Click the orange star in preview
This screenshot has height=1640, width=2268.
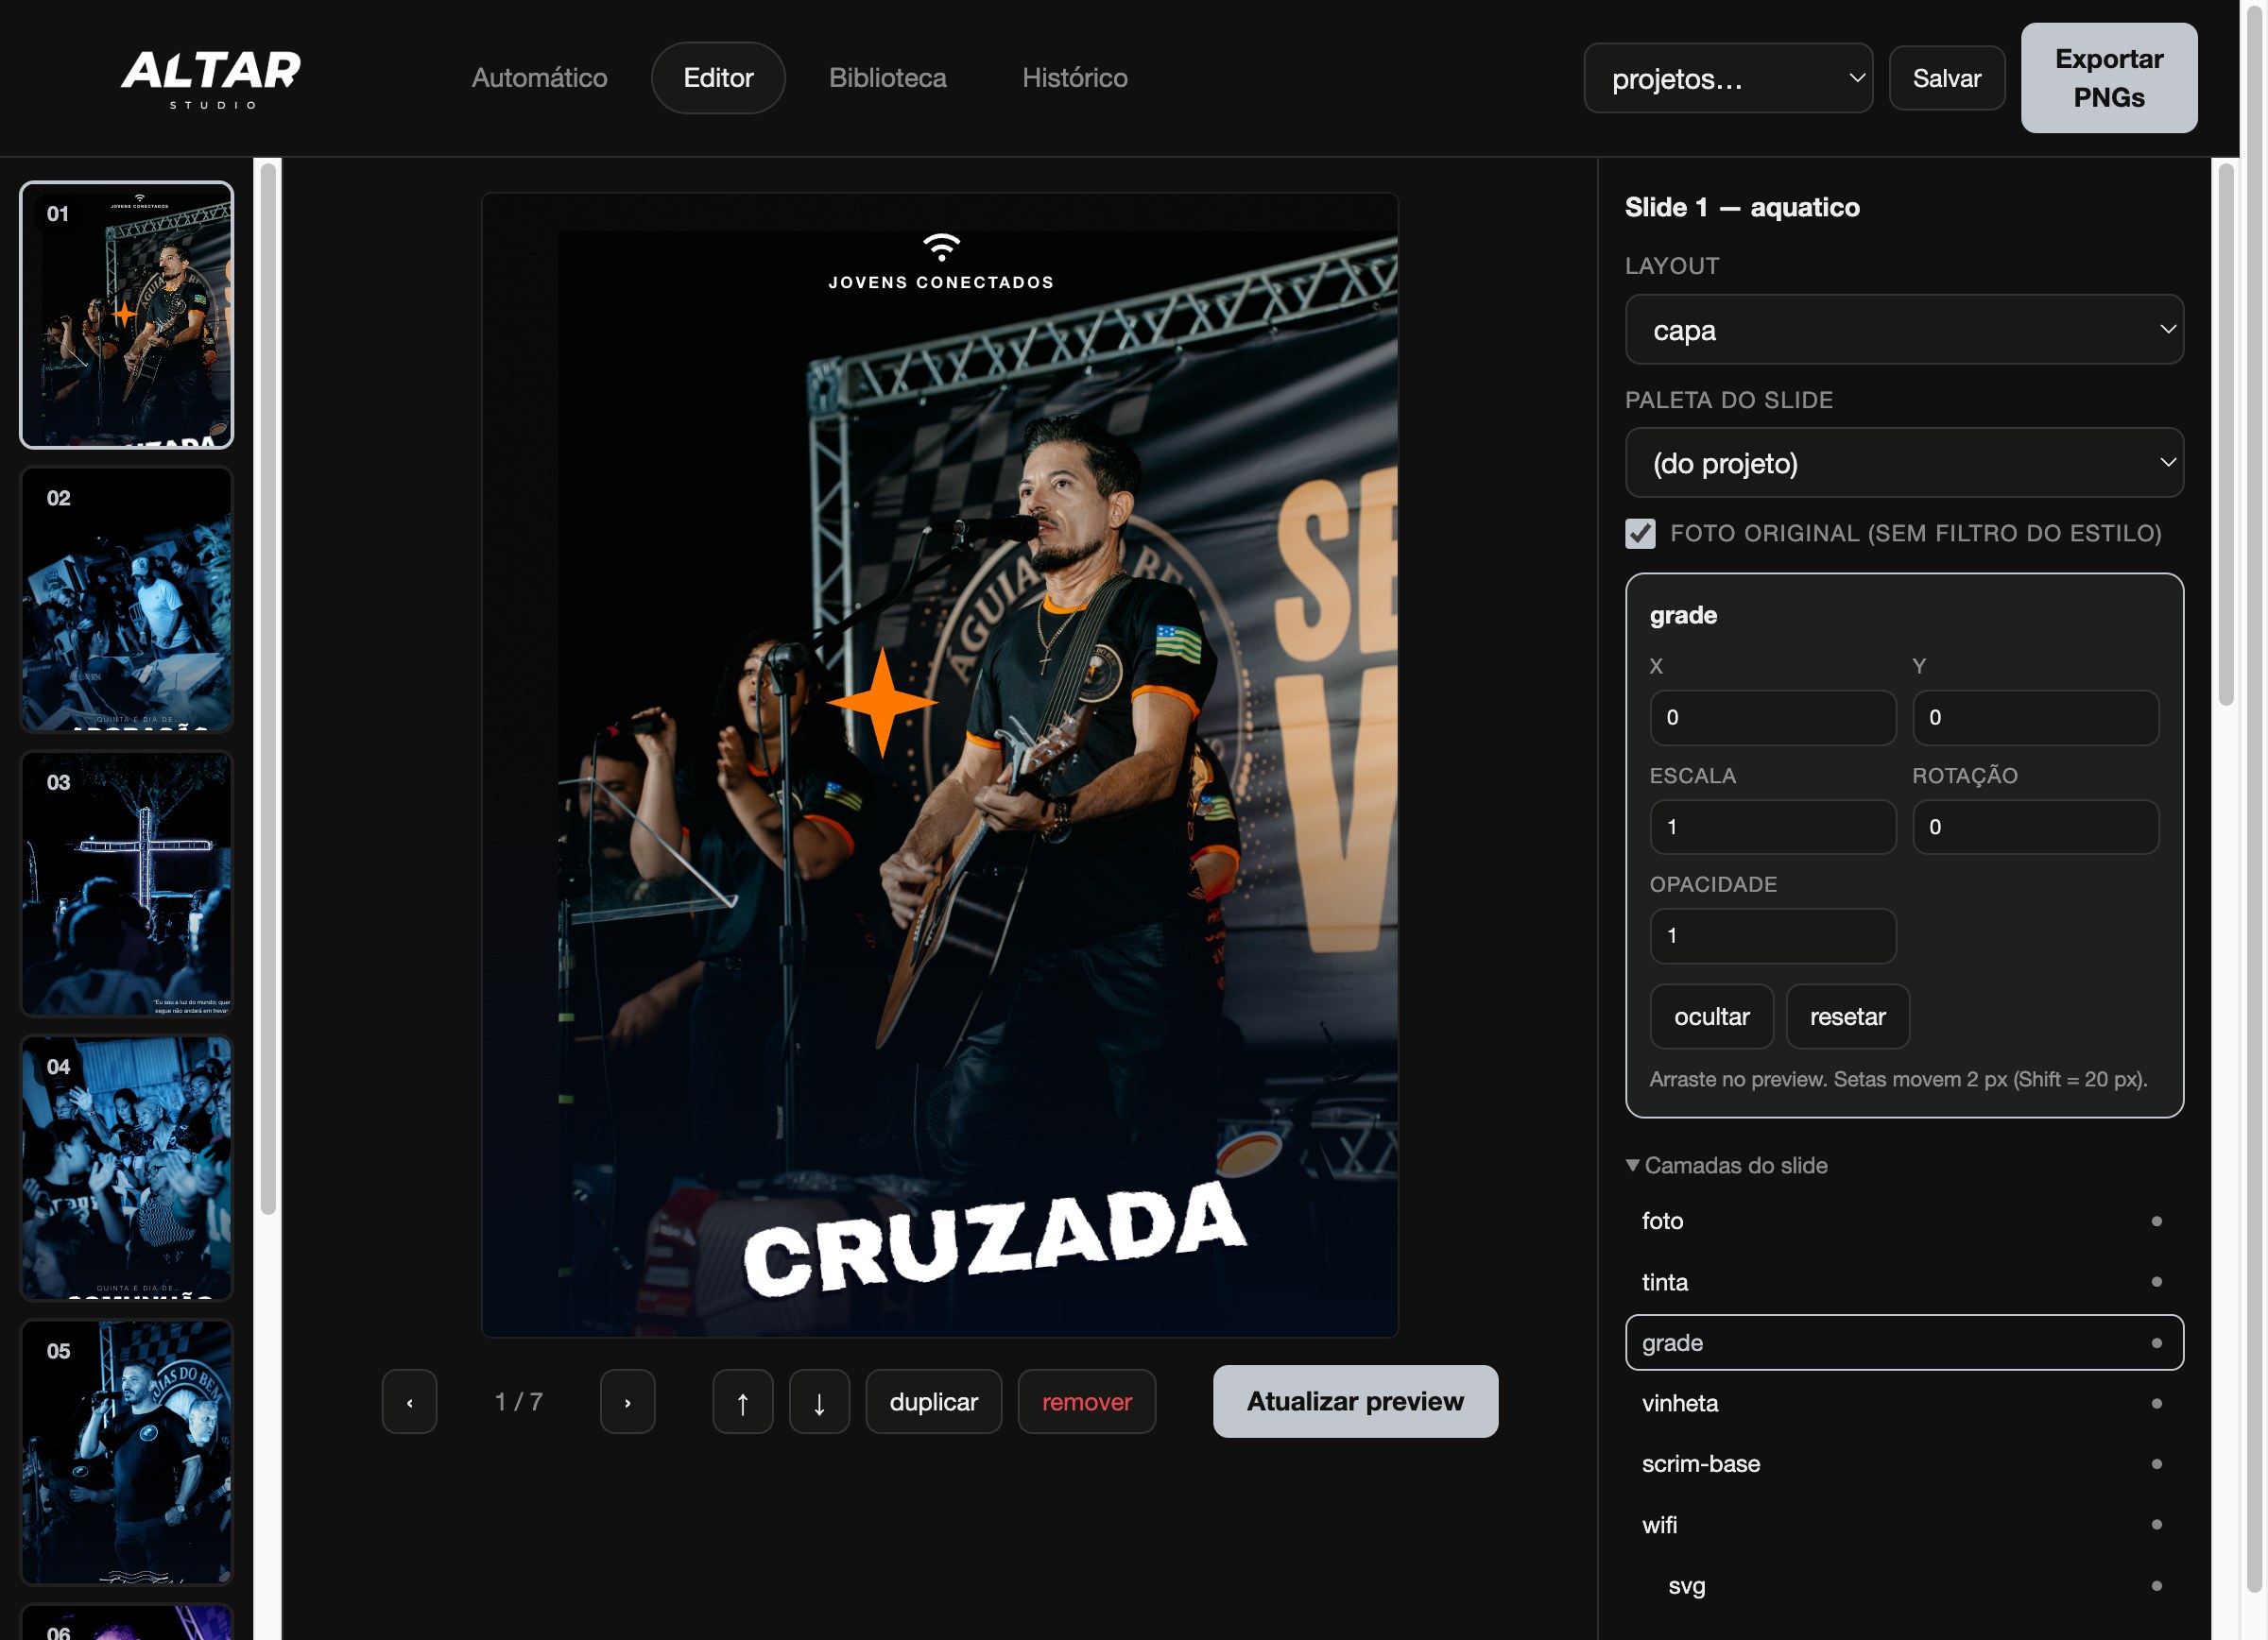coord(882,703)
